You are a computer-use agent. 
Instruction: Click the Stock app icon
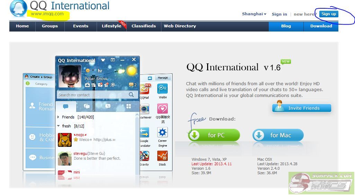162,157
